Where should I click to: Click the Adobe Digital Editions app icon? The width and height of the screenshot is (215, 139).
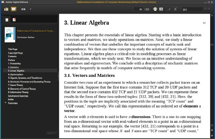pyautogui.click(x=3, y=2)
